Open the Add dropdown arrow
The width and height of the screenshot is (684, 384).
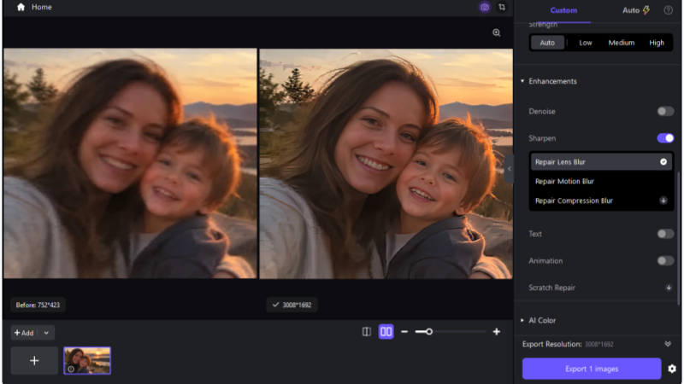[x=46, y=333]
